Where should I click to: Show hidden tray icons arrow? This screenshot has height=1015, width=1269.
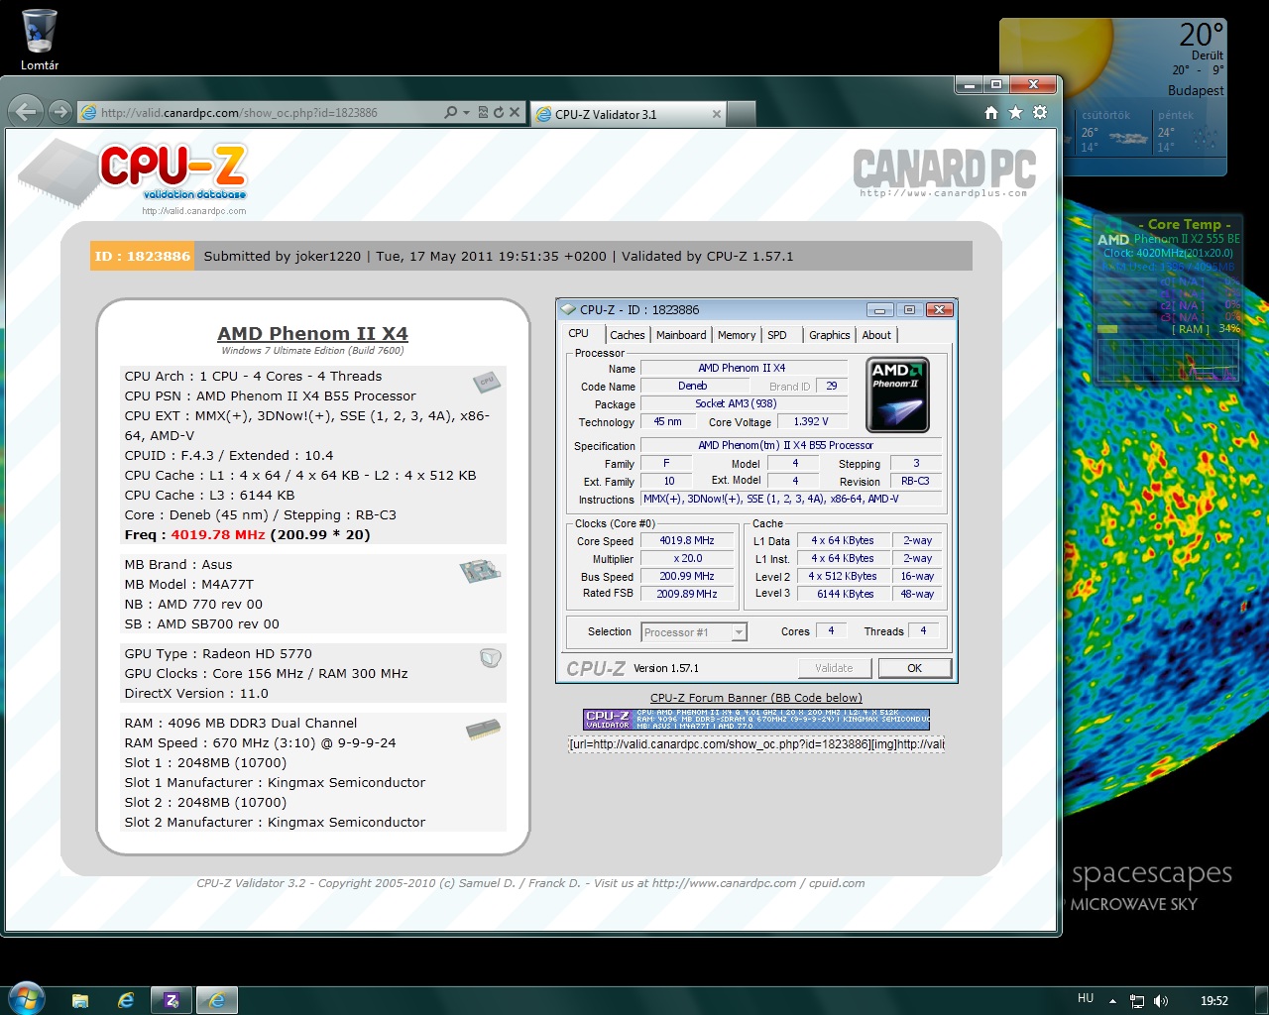pyautogui.click(x=1112, y=1001)
